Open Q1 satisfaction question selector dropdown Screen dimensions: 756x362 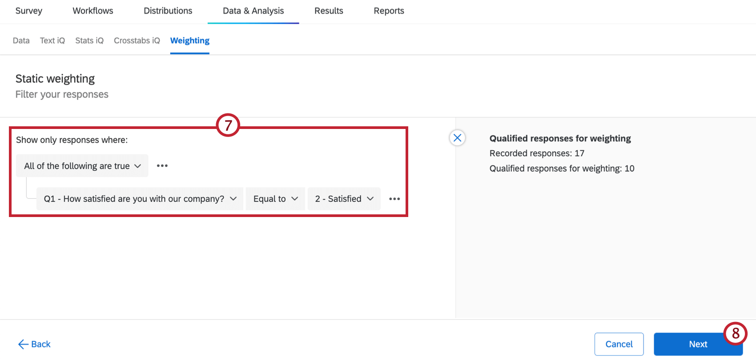(140, 199)
